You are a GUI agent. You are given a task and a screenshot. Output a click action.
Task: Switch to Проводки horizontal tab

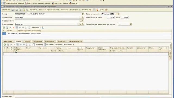(62, 41)
